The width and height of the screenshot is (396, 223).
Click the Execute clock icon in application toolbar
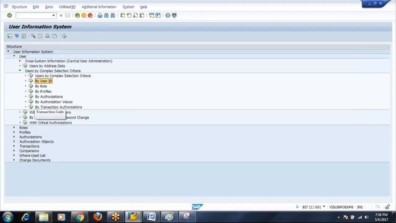pos(64,37)
